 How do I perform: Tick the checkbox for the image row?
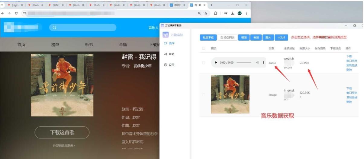[x=203, y=95]
